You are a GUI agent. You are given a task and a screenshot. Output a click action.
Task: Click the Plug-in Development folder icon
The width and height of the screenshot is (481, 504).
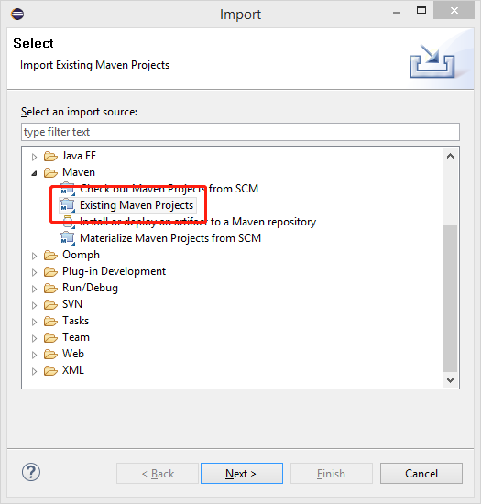click(50, 271)
